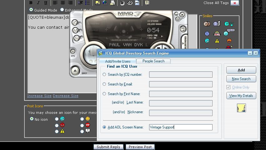Insert code tag using hash icon
This screenshot has width=266, height=150.
click(x=122, y=3)
